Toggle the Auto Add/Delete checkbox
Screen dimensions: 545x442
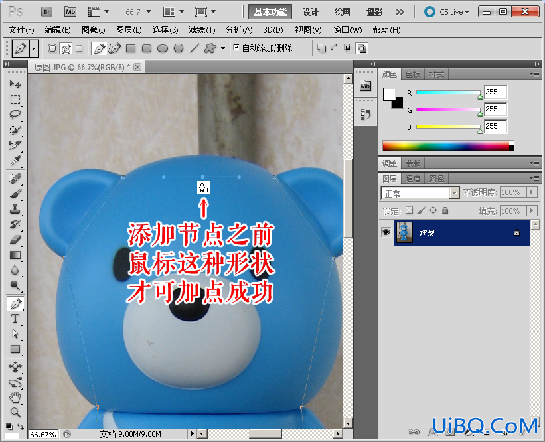pos(236,47)
